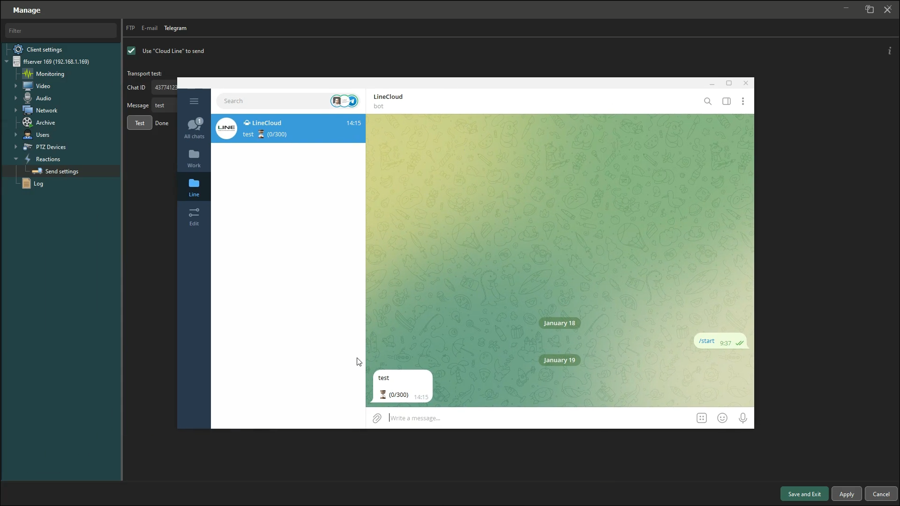
Task: Click Log document icon
Action: click(x=27, y=183)
